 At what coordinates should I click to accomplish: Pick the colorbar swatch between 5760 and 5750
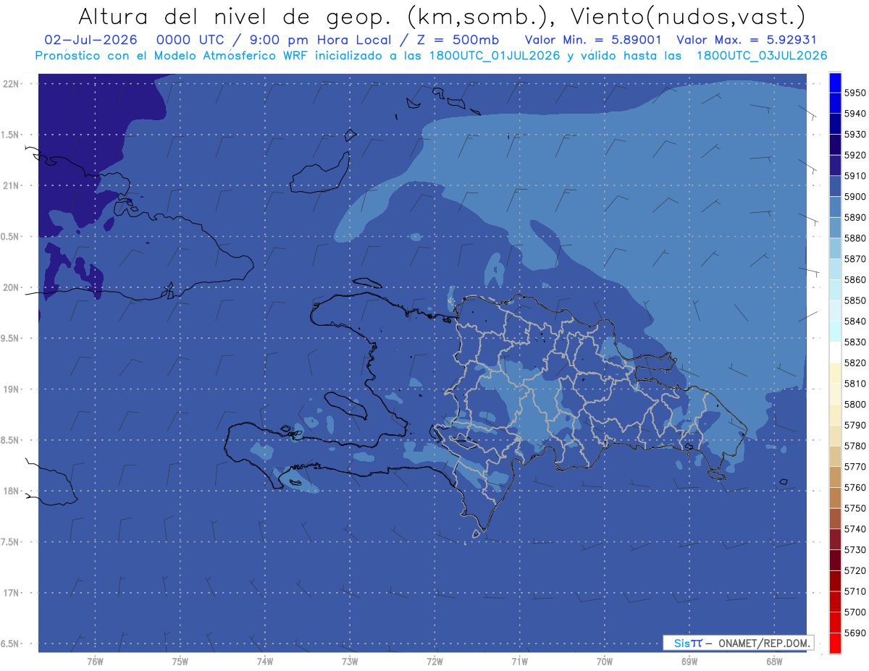835,497
